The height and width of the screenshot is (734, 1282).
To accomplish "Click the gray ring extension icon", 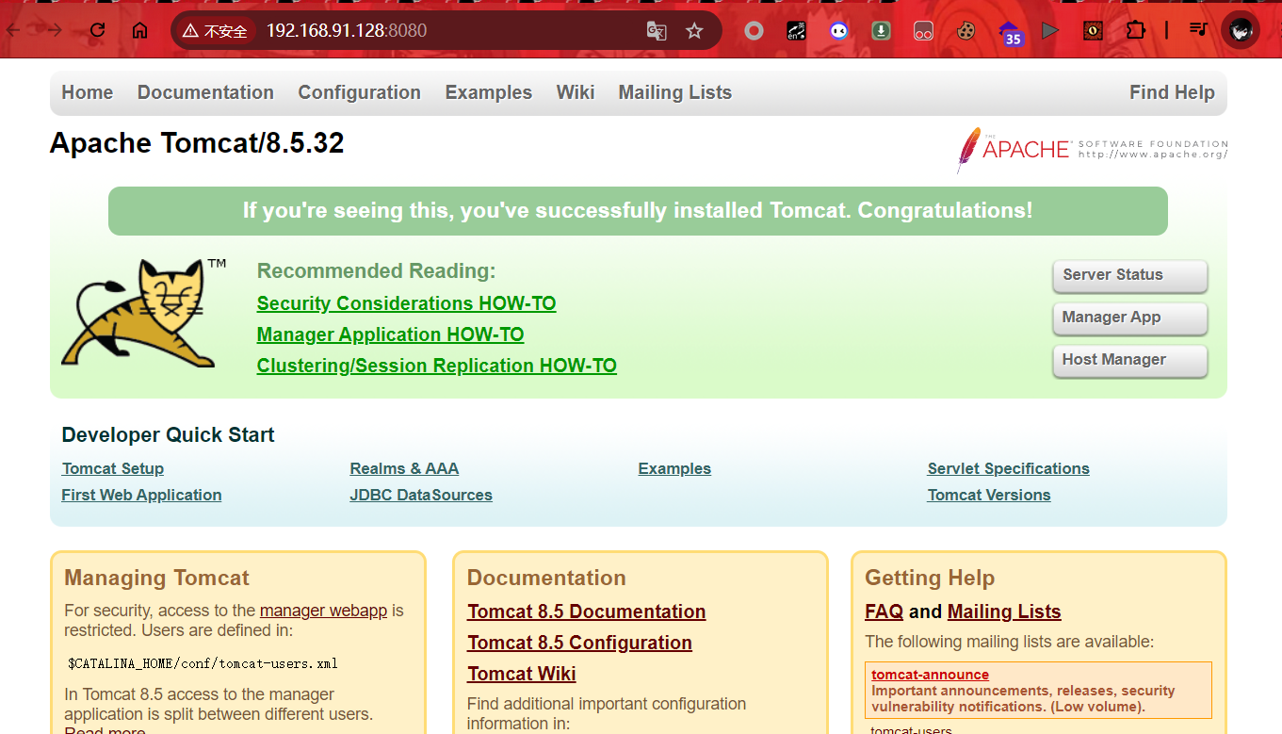I will (x=754, y=31).
